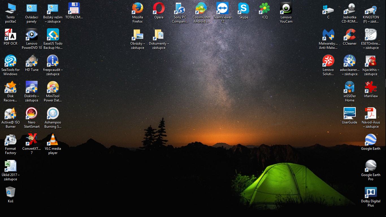Select the Malwarebytes Anti-Malware icon
Image resolution: width=386 pixels, height=217 pixels.
[328, 35]
